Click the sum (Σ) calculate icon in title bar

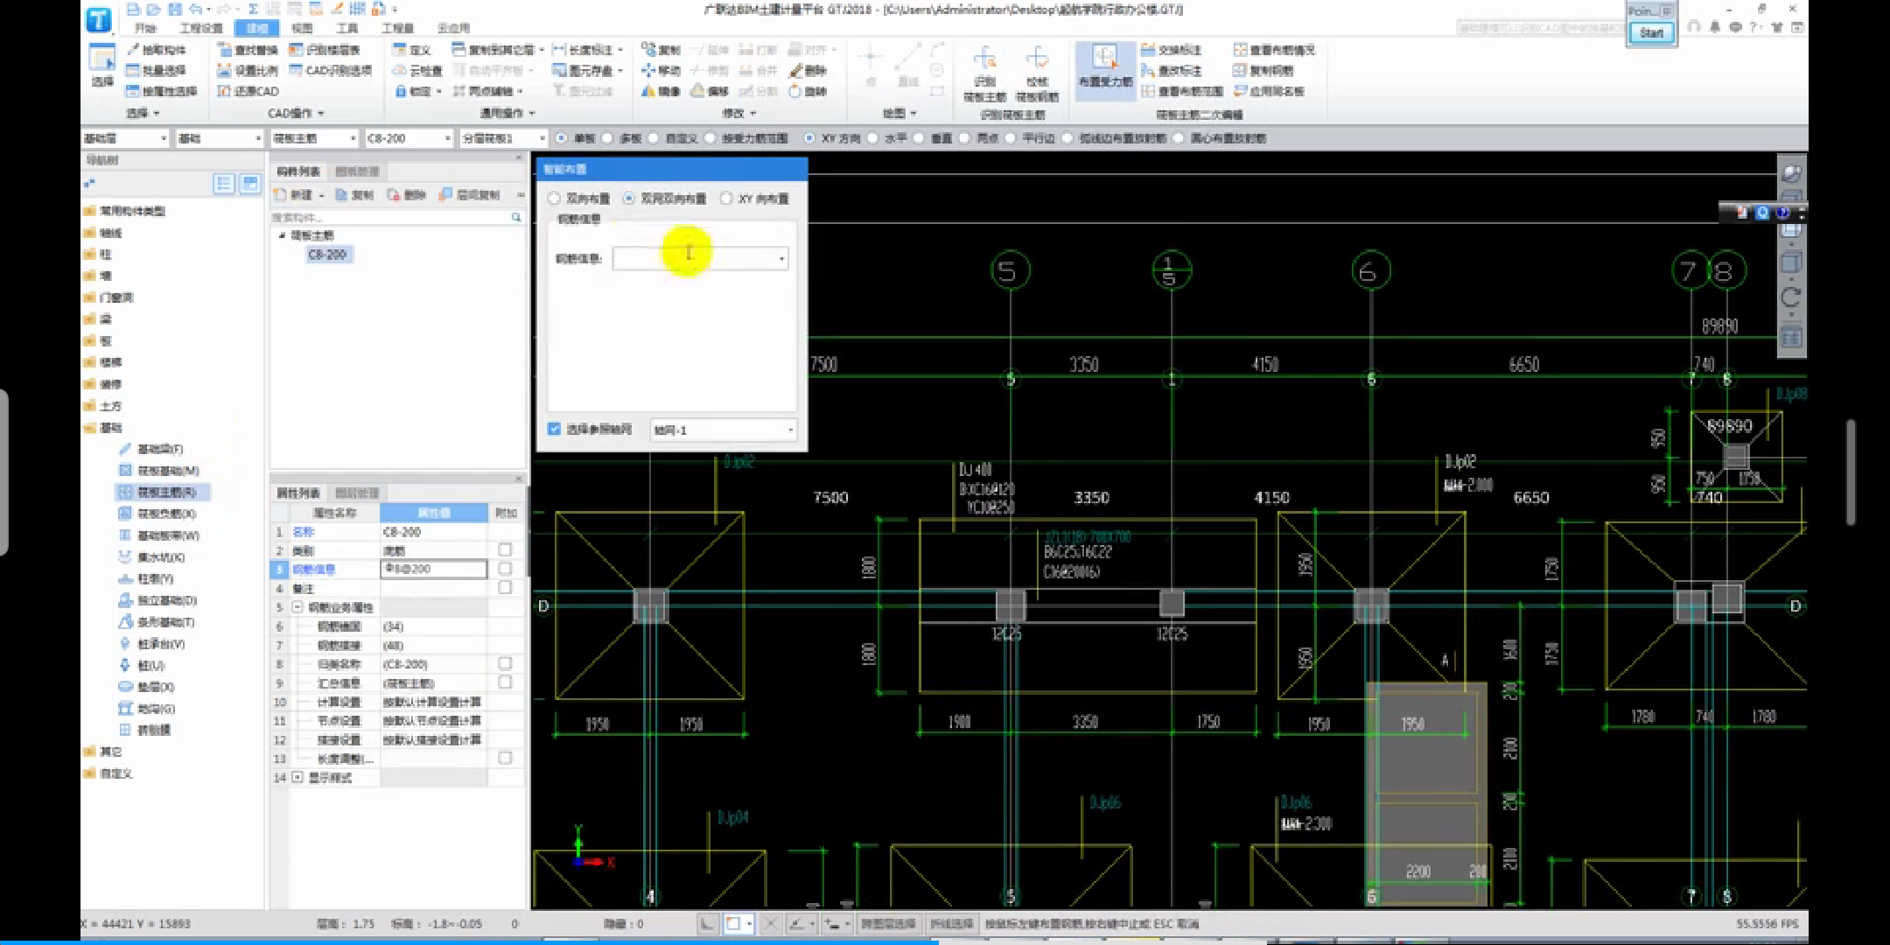tap(253, 9)
